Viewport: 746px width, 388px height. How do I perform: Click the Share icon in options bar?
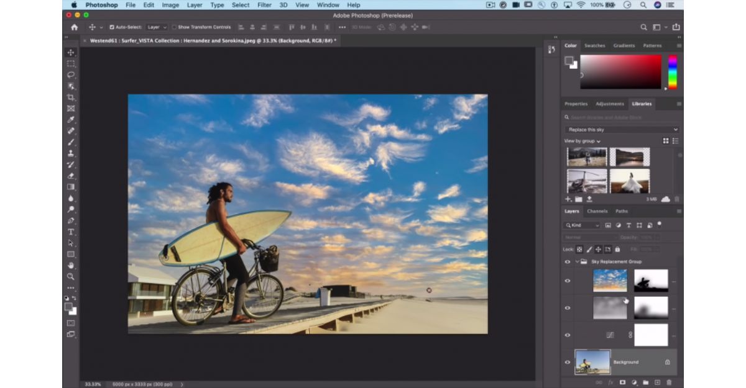(676, 27)
